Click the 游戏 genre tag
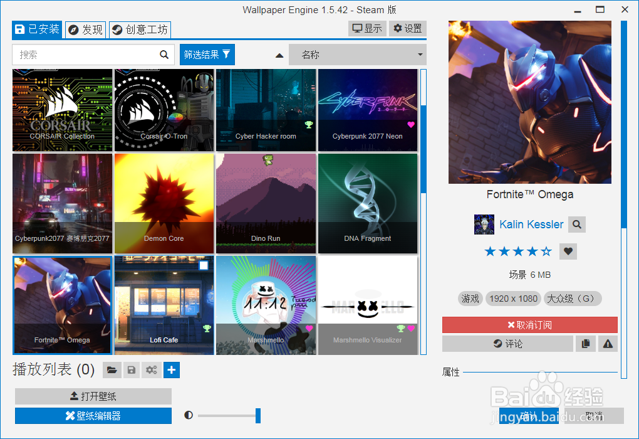Viewport: 639px width, 439px height. click(x=470, y=299)
